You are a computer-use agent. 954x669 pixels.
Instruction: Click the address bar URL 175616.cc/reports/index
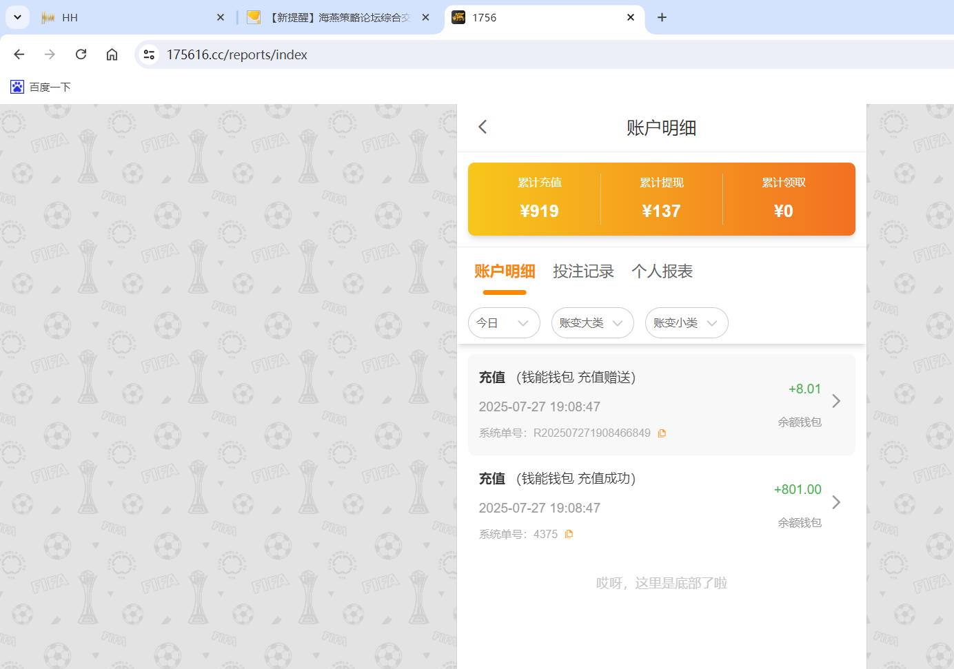pos(236,54)
